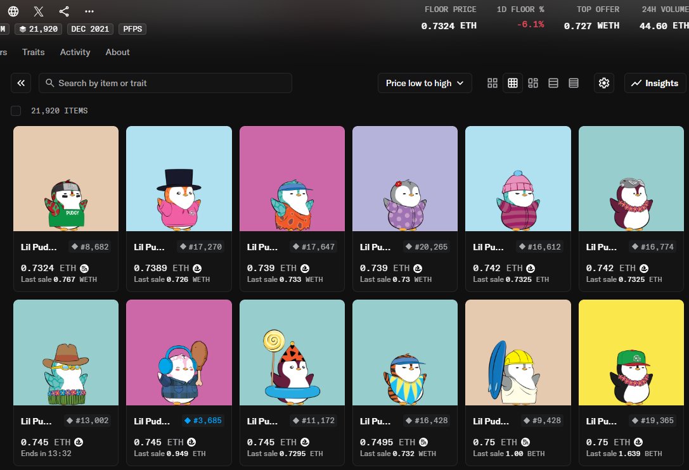Switch to large grid view icon

pyautogui.click(x=492, y=83)
